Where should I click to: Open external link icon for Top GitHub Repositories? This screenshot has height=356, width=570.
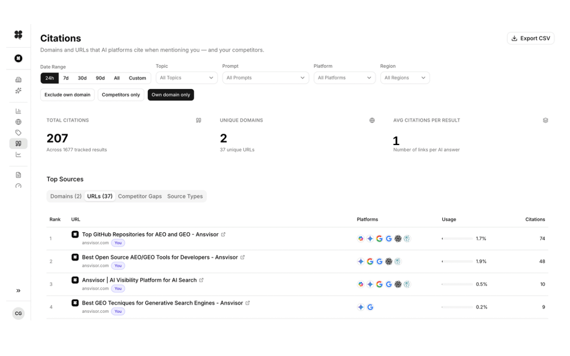[x=223, y=235]
